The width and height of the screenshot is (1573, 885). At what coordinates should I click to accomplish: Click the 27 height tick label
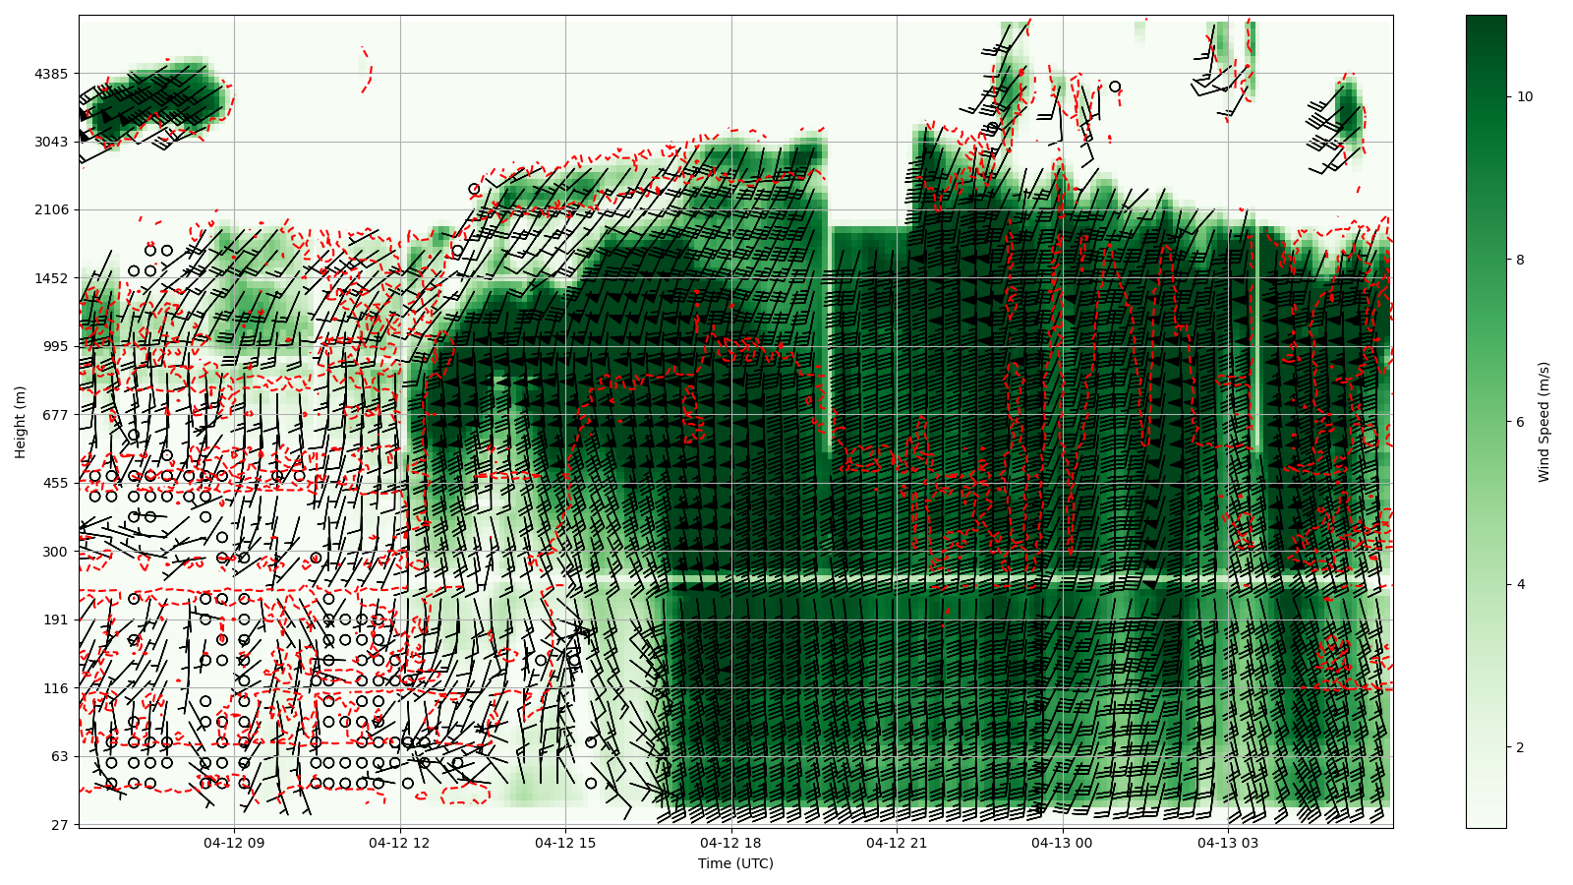pyautogui.click(x=59, y=825)
